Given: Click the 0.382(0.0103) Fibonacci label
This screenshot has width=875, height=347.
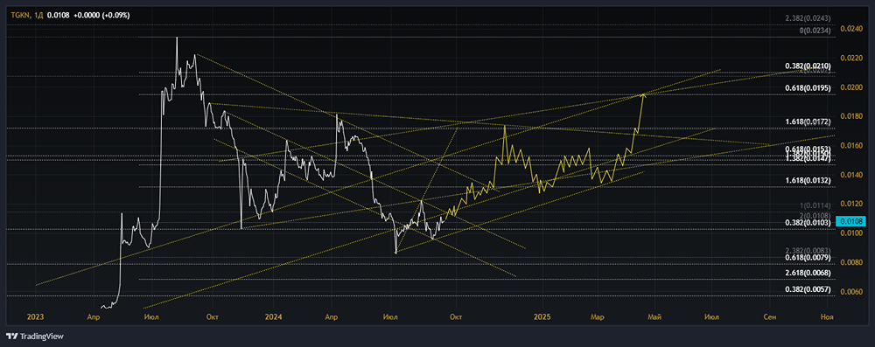Looking at the screenshot, I should [x=808, y=223].
